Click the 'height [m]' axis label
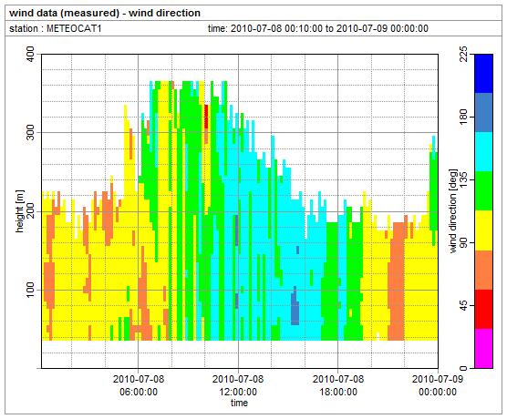 coord(20,211)
